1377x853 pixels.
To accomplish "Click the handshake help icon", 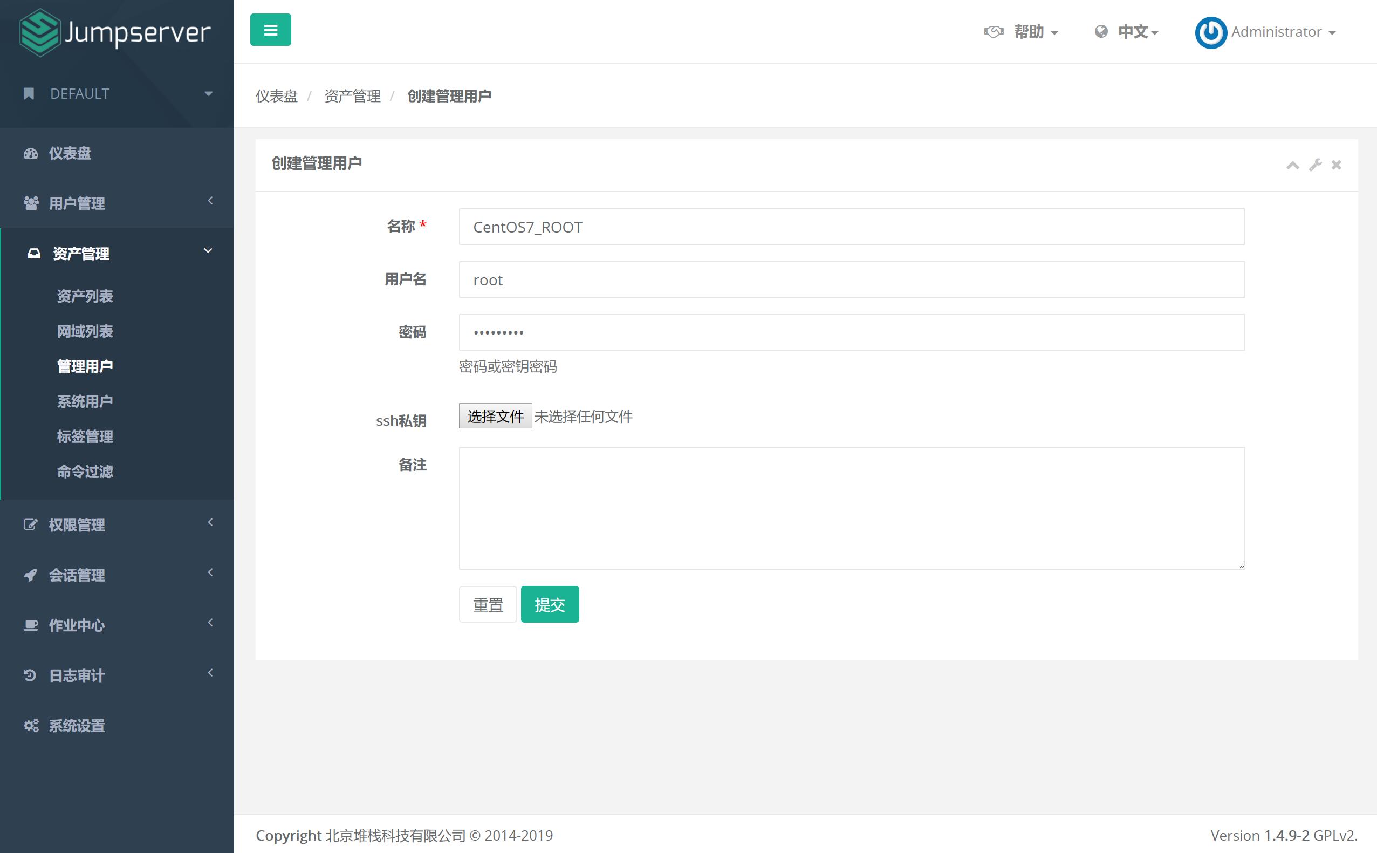I will (994, 32).
